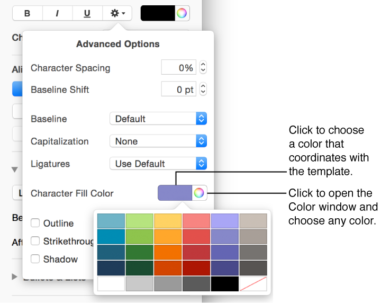The image size is (381, 303).
Task: Increase Baseline Shift with the up stepper arrow
Action: (203, 86)
